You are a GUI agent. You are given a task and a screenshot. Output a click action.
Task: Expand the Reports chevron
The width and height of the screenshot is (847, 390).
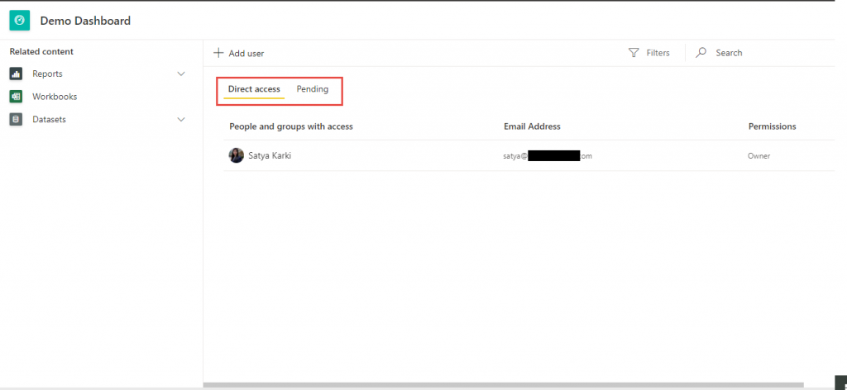[182, 74]
